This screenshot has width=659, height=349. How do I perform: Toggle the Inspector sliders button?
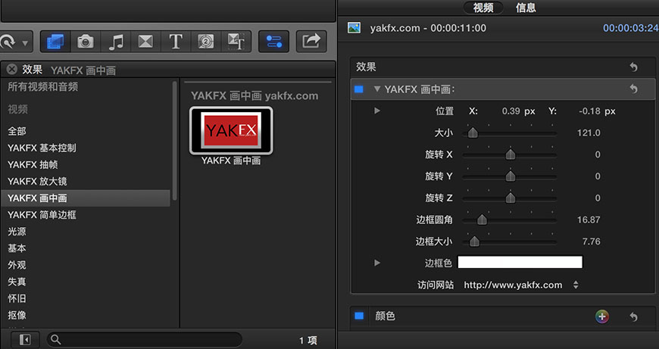pyautogui.click(x=273, y=42)
